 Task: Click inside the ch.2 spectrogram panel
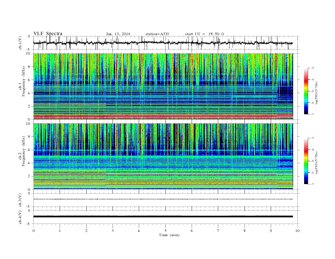[163, 157]
